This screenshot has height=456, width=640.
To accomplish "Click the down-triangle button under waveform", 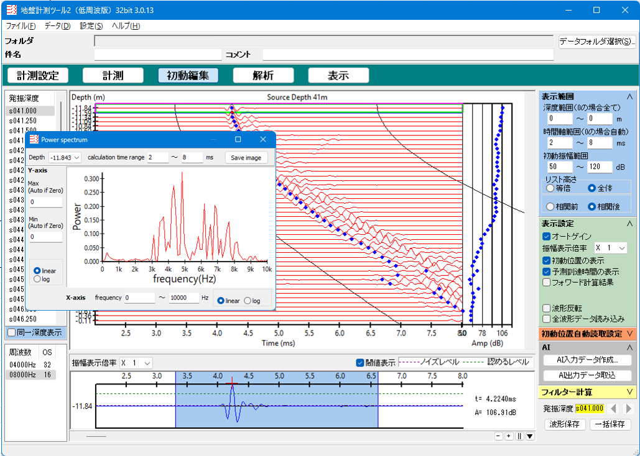I will 530,436.
